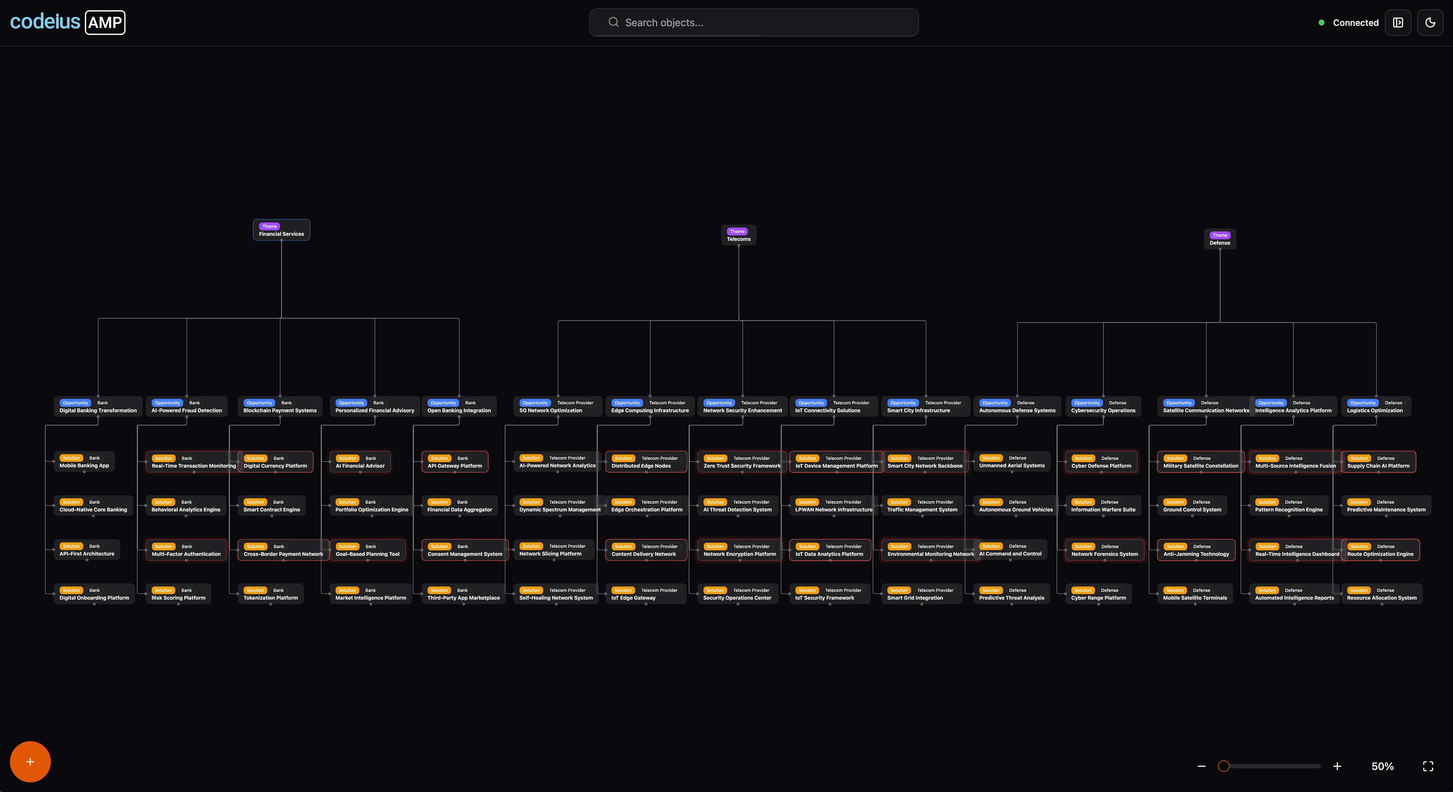The width and height of the screenshot is (1453, 792).
Task: Click the zoom out minus icon
Action: pyautogui.click(x=1202, y=766)
